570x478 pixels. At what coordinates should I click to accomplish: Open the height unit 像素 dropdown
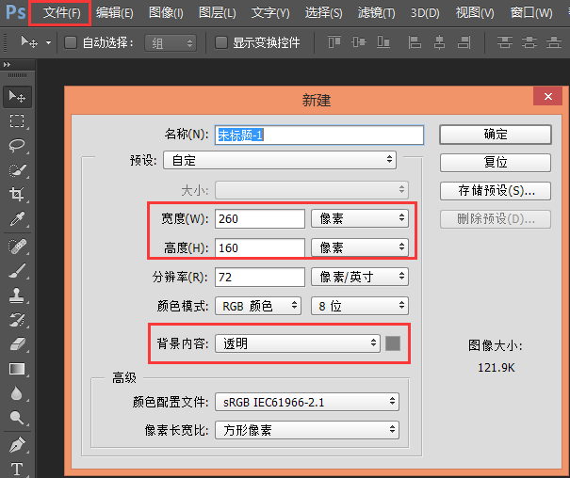pyautogui.click(x=360, y=247)
